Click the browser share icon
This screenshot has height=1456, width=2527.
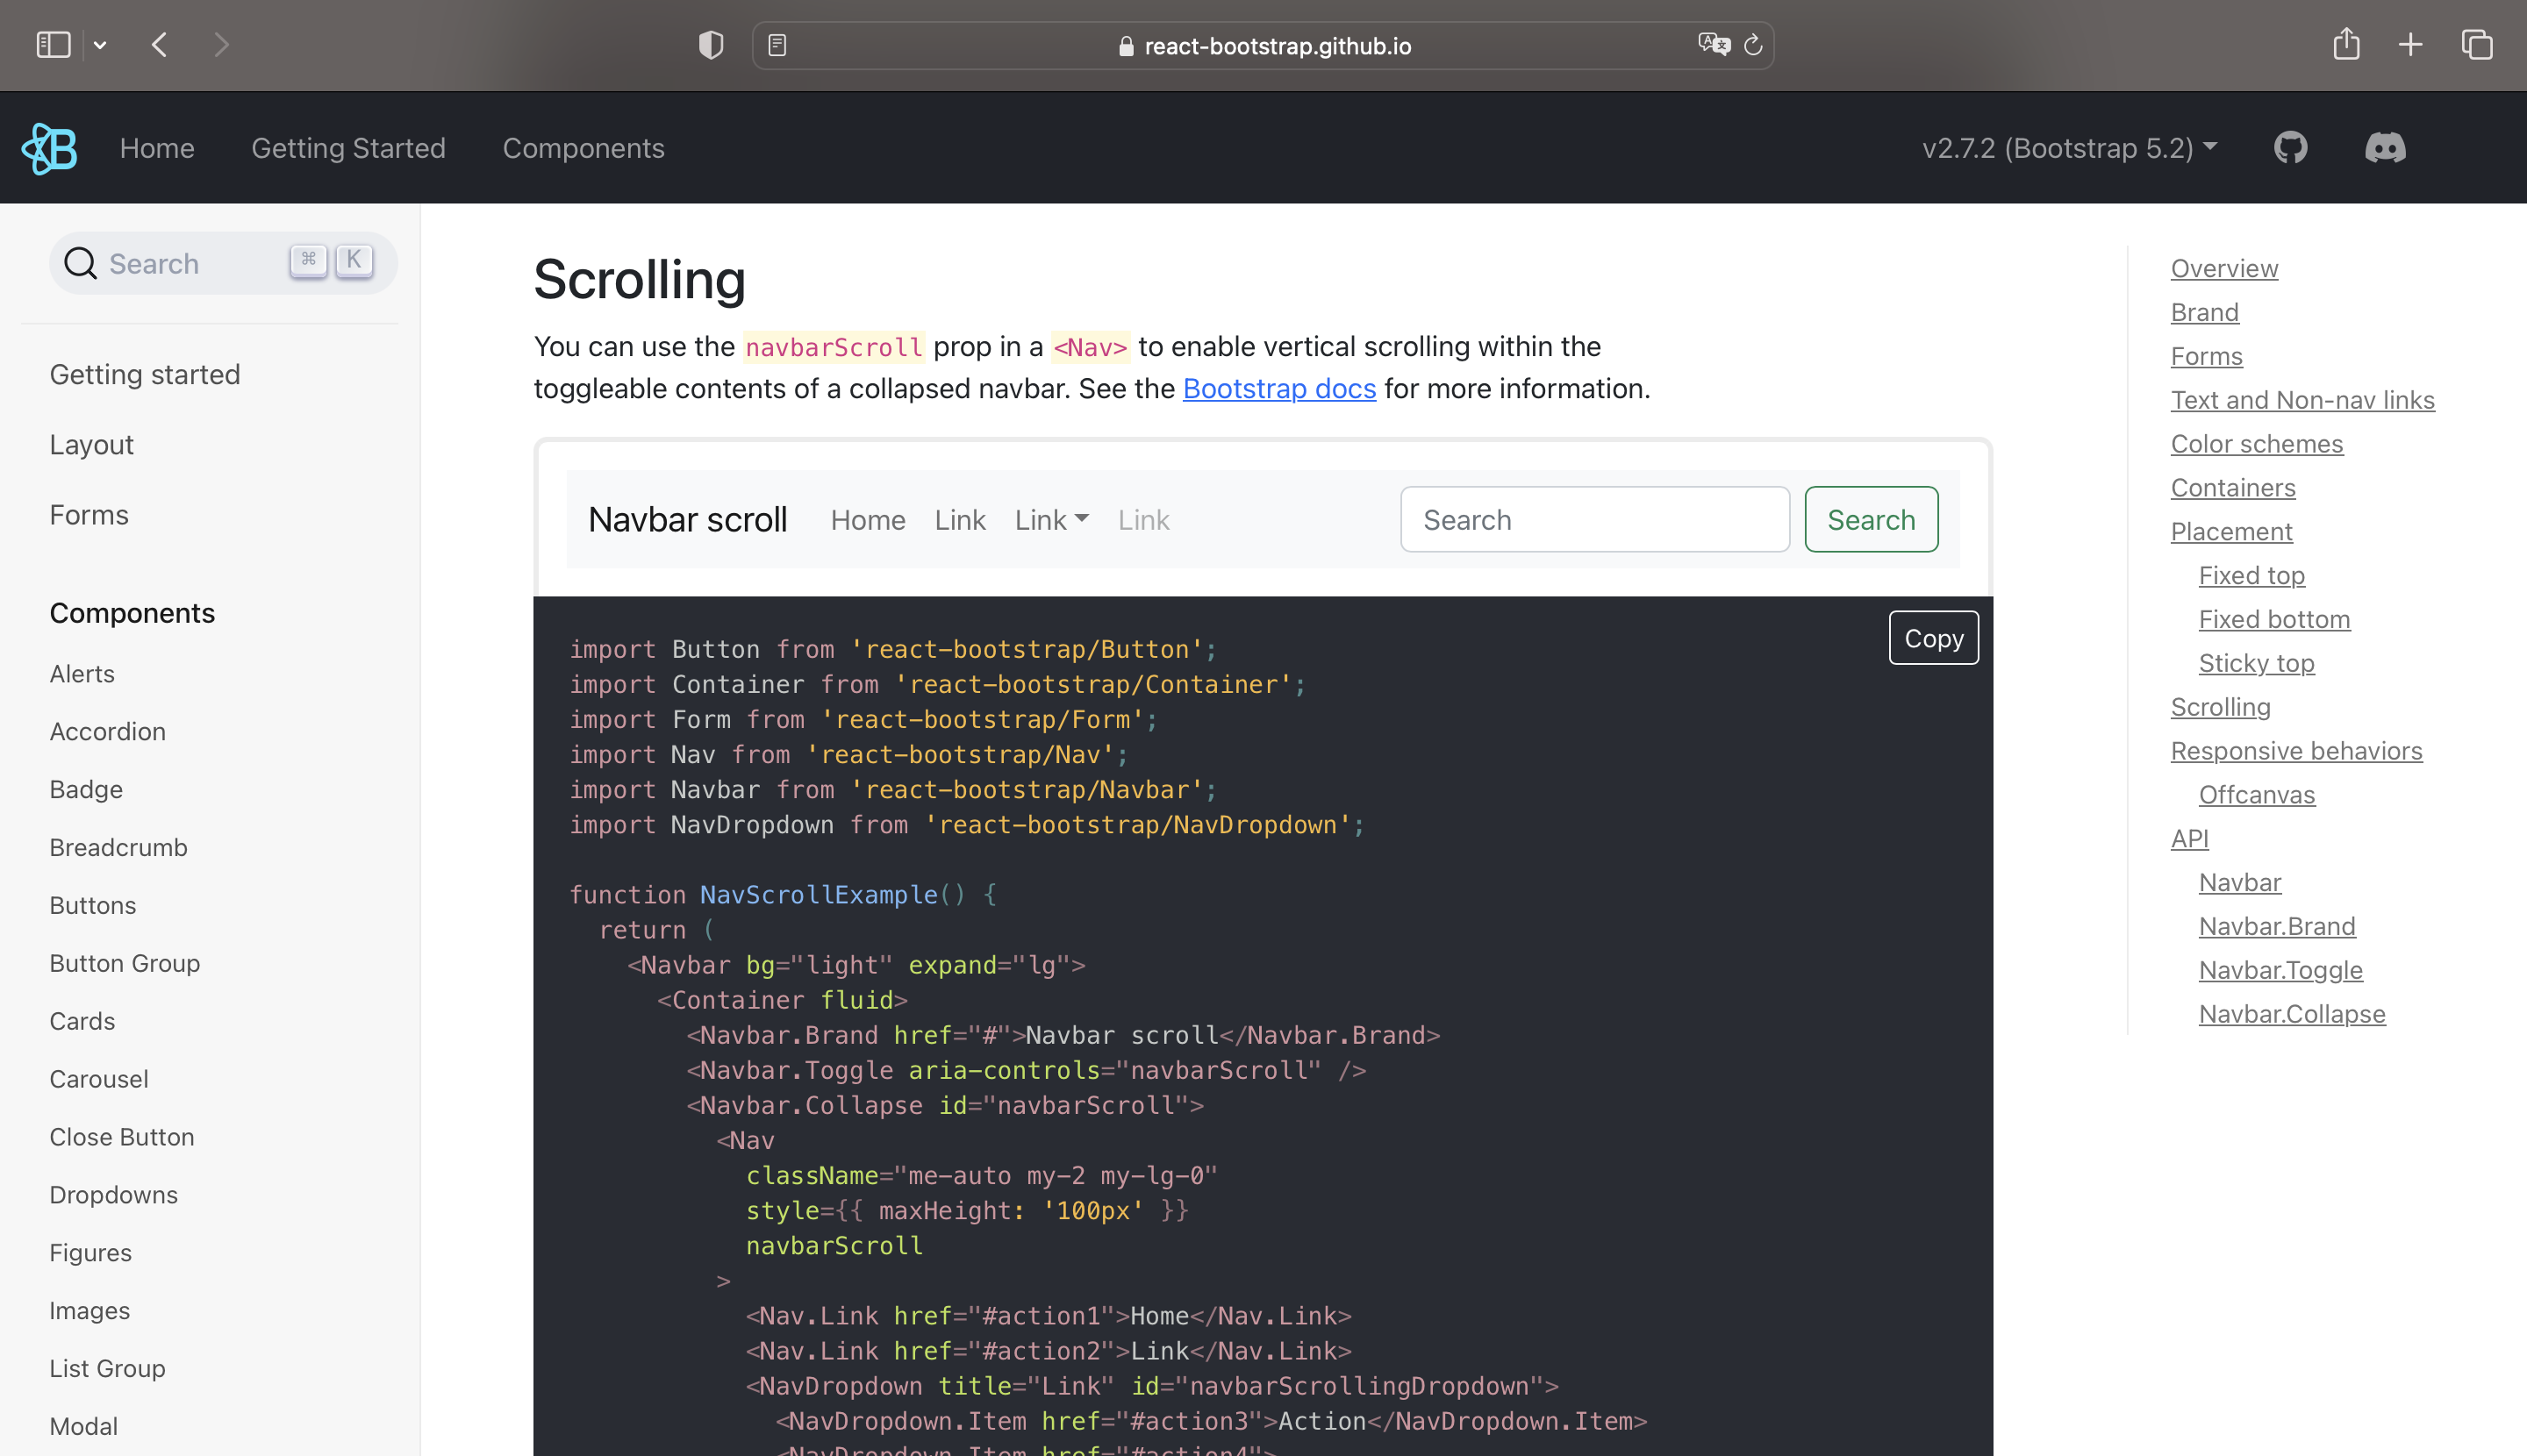click(x=2346, y=45)
